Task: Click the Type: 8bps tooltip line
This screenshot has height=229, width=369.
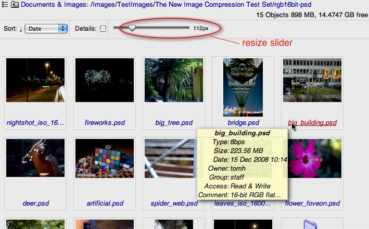Action: click(x=228, y=142)
